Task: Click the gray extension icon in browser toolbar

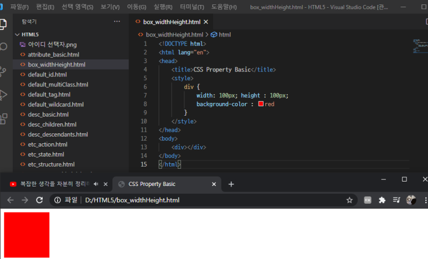Action: (368, 200)
